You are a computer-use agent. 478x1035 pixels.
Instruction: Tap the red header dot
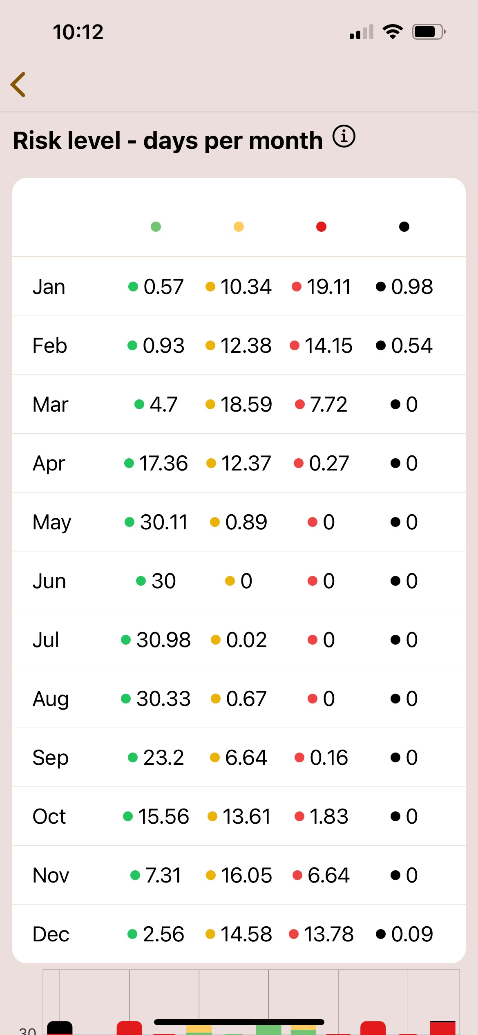(322, 226)
